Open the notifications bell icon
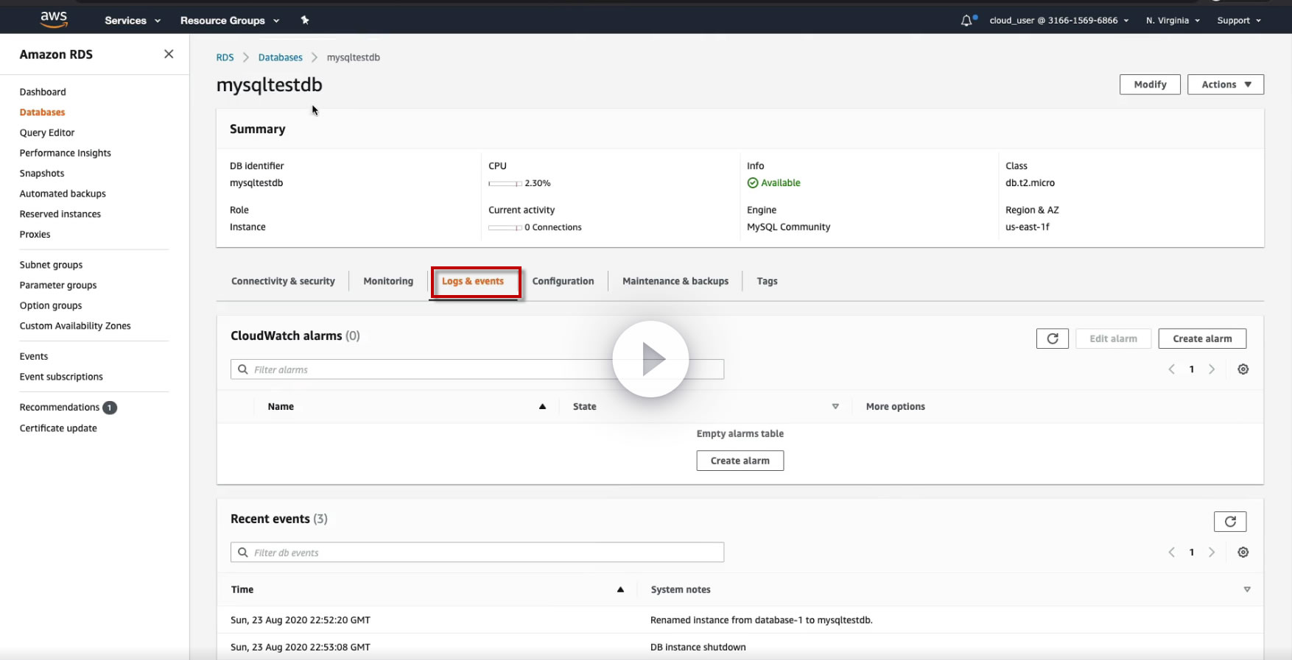This screenshot has width=1292, height=660. click(967, 21)
